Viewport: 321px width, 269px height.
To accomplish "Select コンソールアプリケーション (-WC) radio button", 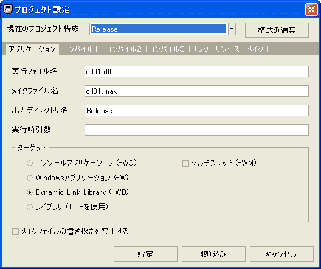I will [30, 163].
